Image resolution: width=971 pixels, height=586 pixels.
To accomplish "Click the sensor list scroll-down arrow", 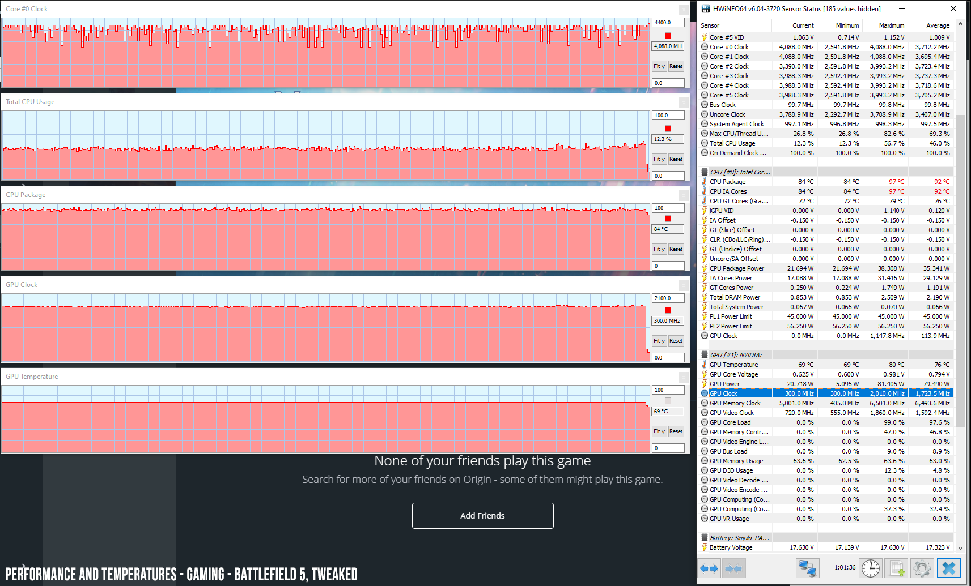I will 960,548.
